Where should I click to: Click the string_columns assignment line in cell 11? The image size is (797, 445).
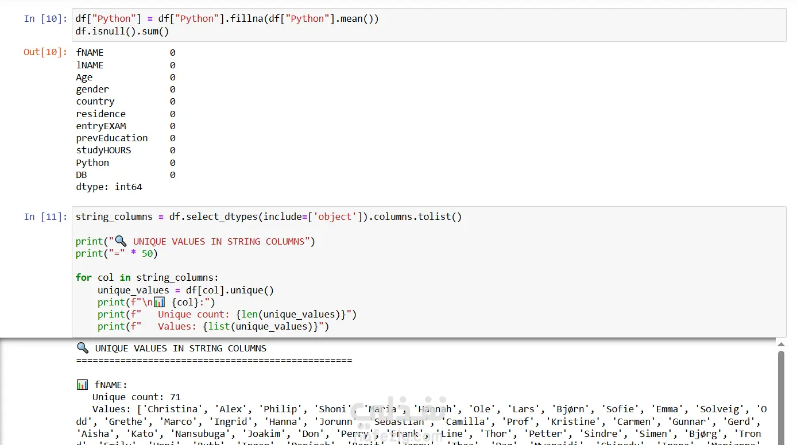tap(269, 217)
